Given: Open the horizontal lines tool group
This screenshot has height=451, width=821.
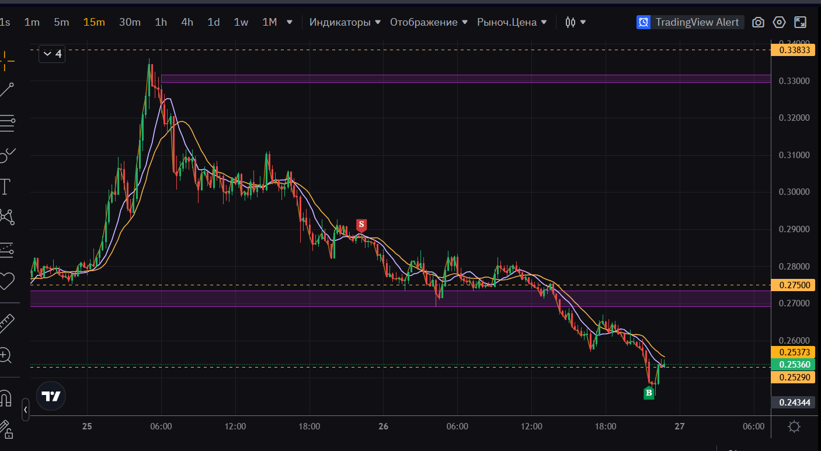Looking at the screenshot, I should click(7, 122).
